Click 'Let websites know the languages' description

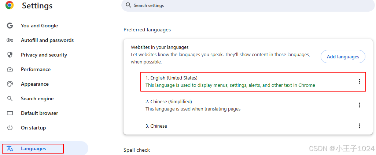(220, 58)
